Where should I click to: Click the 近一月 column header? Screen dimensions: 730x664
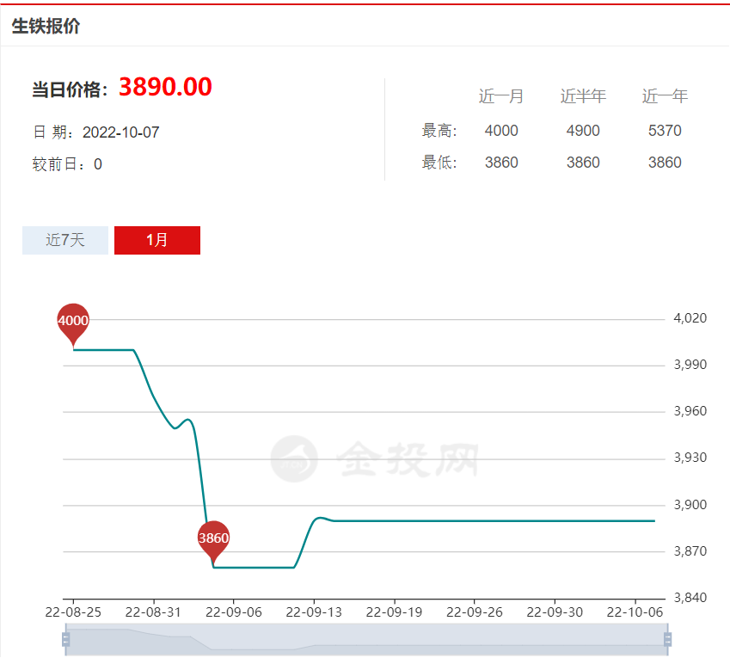pyautogui.click(x=501, y=96)
